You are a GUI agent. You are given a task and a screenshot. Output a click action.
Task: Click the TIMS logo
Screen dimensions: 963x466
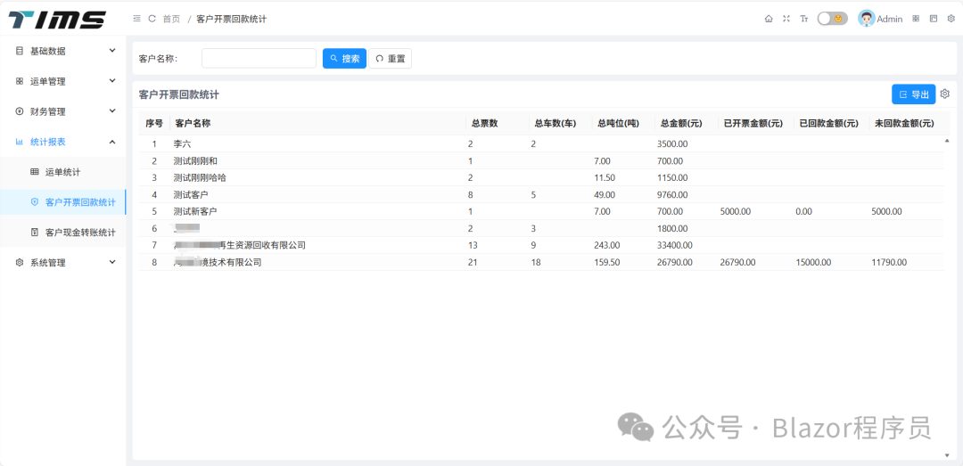tap(57, 20)
